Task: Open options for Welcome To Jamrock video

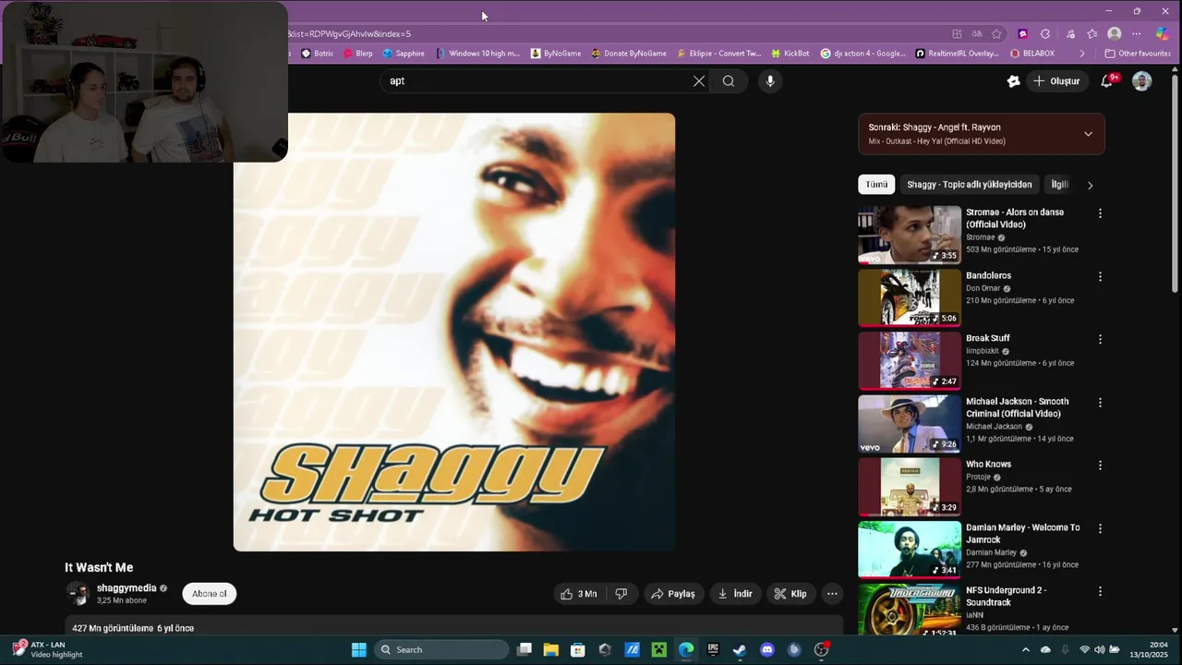Action: tap(1100, 528)
